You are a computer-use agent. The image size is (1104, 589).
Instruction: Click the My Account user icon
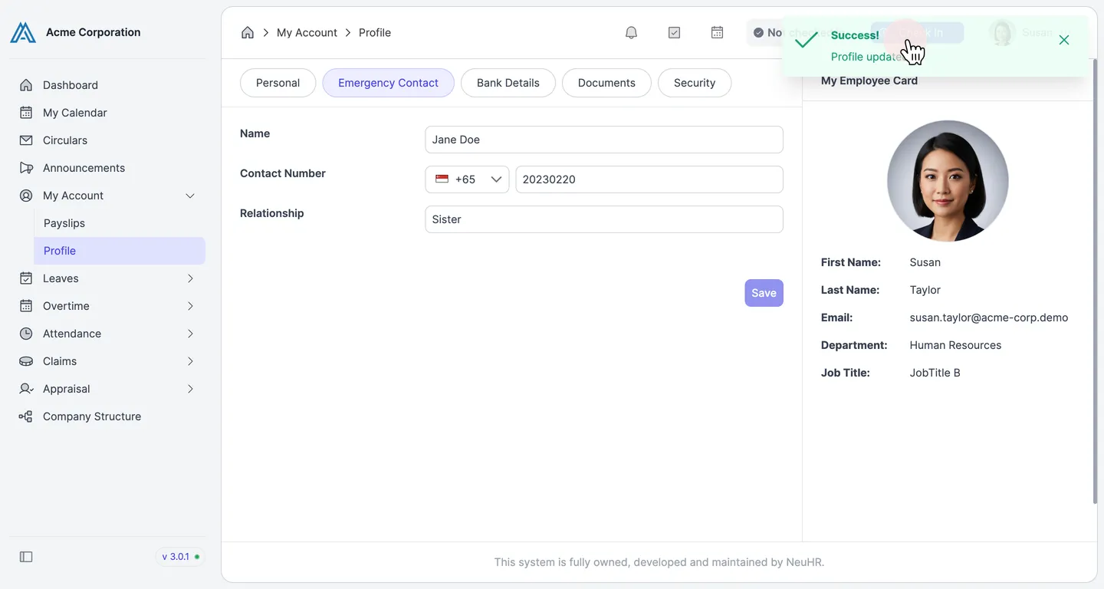point(26,196)
